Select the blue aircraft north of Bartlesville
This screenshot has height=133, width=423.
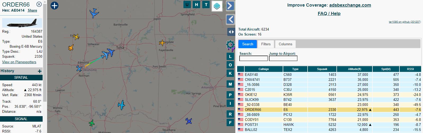pyautogui.click(x=94, y=13)
